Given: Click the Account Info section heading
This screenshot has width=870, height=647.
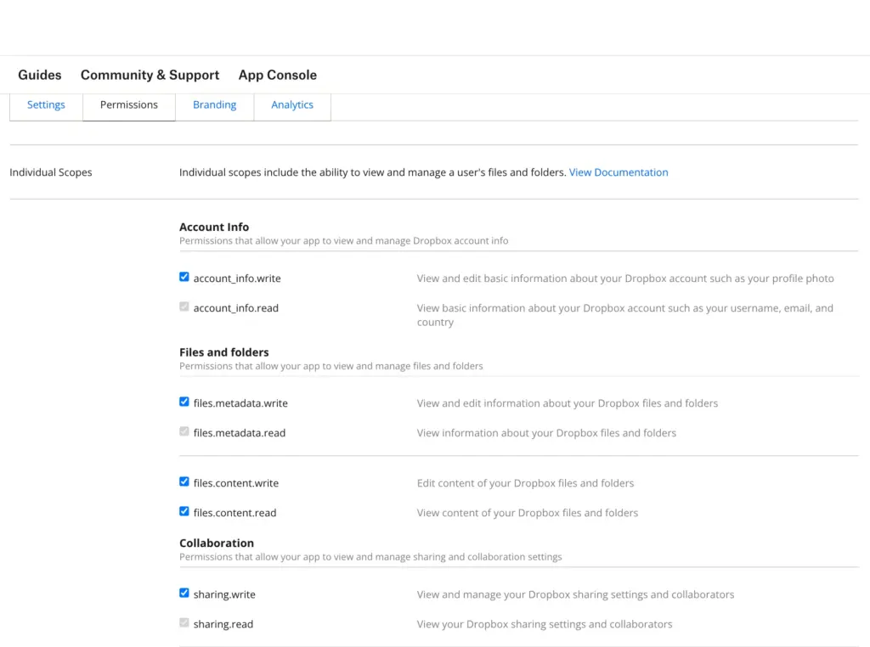Looking at the screenshot, I should coord(213,227).
